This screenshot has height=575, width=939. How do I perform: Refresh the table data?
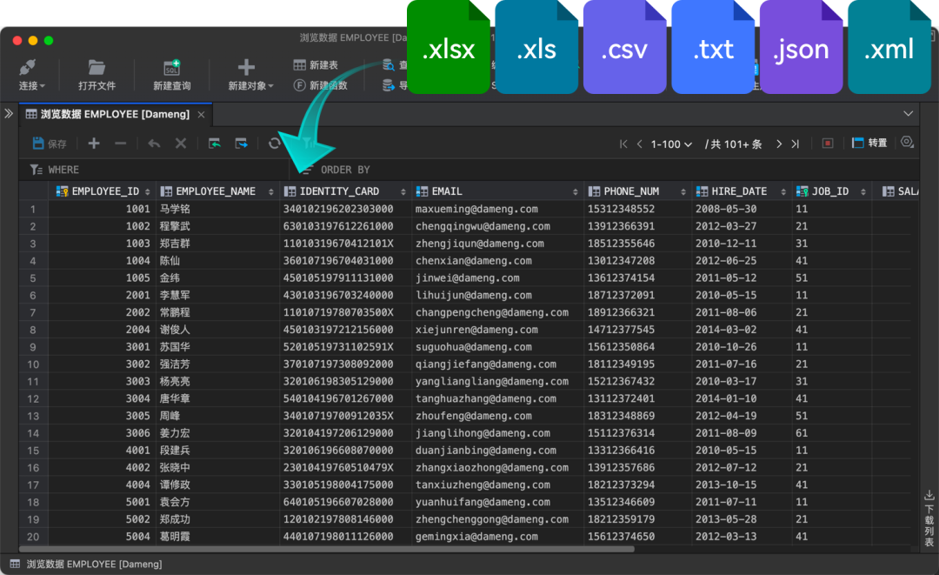(274, 144)
